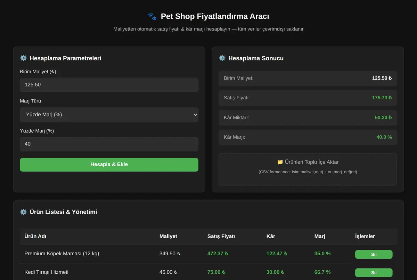Open the Marj Türü dropdown
Screen dimensions: 417x280
click(109, 115)
